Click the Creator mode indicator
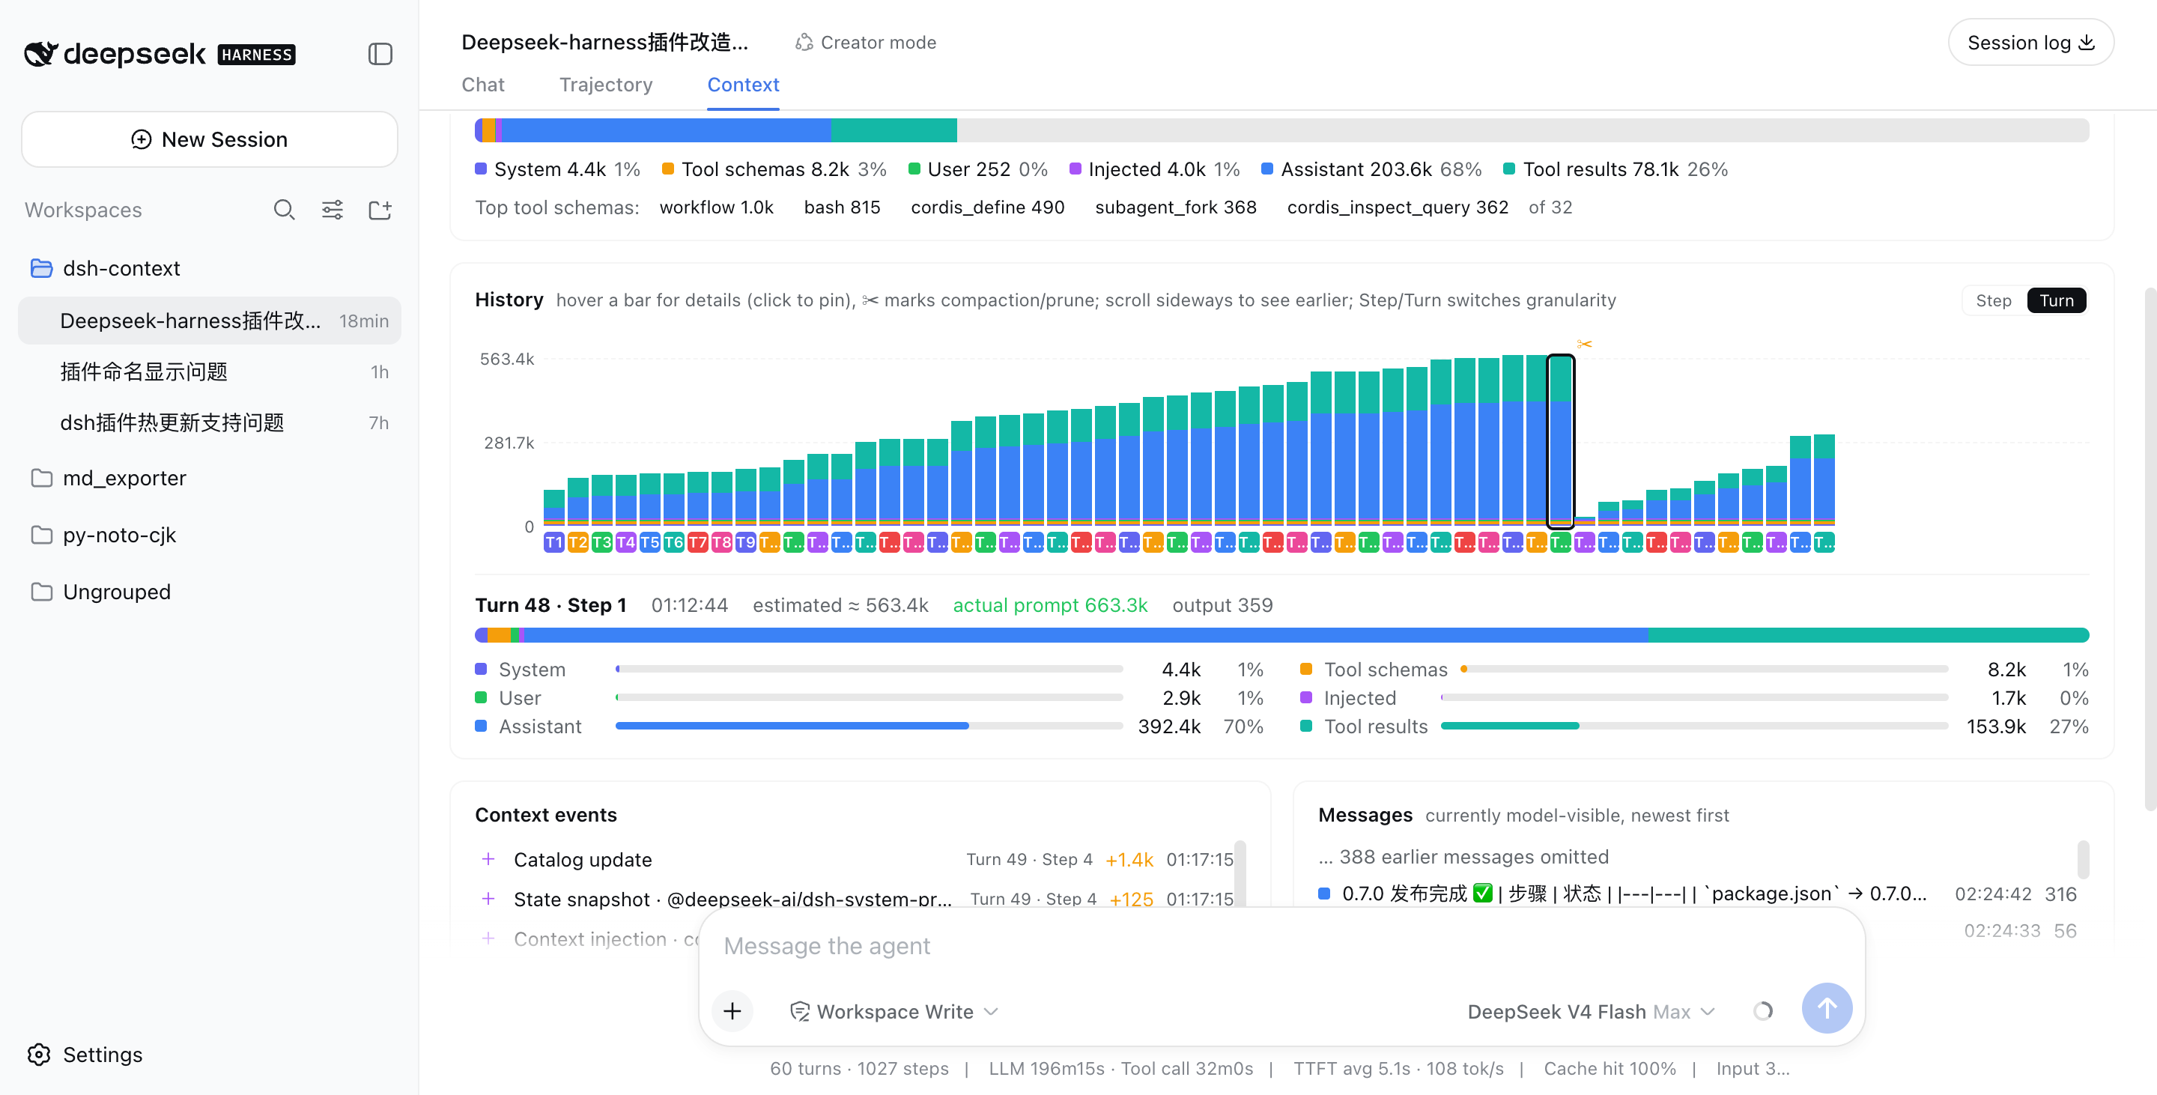Viewport: 2157px width, 1095px height. [x=866, y=42]
